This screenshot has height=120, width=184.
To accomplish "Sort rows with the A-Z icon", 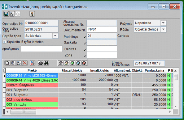I will click(33, 63).
